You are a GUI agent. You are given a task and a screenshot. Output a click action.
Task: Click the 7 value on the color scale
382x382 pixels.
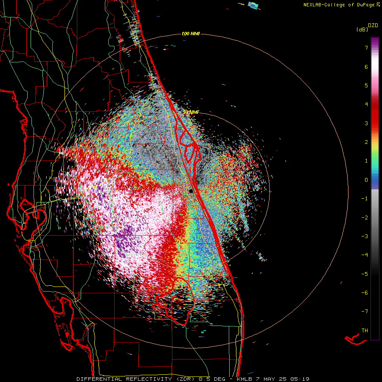[x=366, y=48]
